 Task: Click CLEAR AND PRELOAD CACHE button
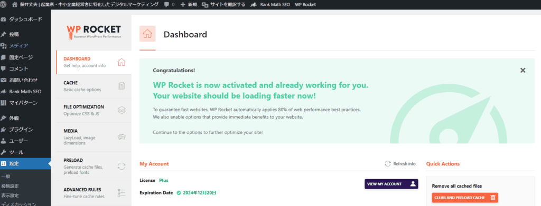click(465, 198)
